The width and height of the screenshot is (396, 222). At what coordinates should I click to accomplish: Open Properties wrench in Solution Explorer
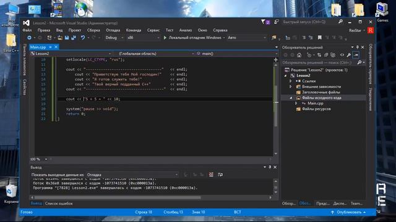click(x=349, y=55)
